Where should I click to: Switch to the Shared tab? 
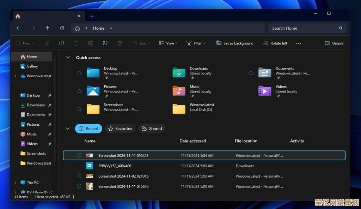click(x=152, y=129)
